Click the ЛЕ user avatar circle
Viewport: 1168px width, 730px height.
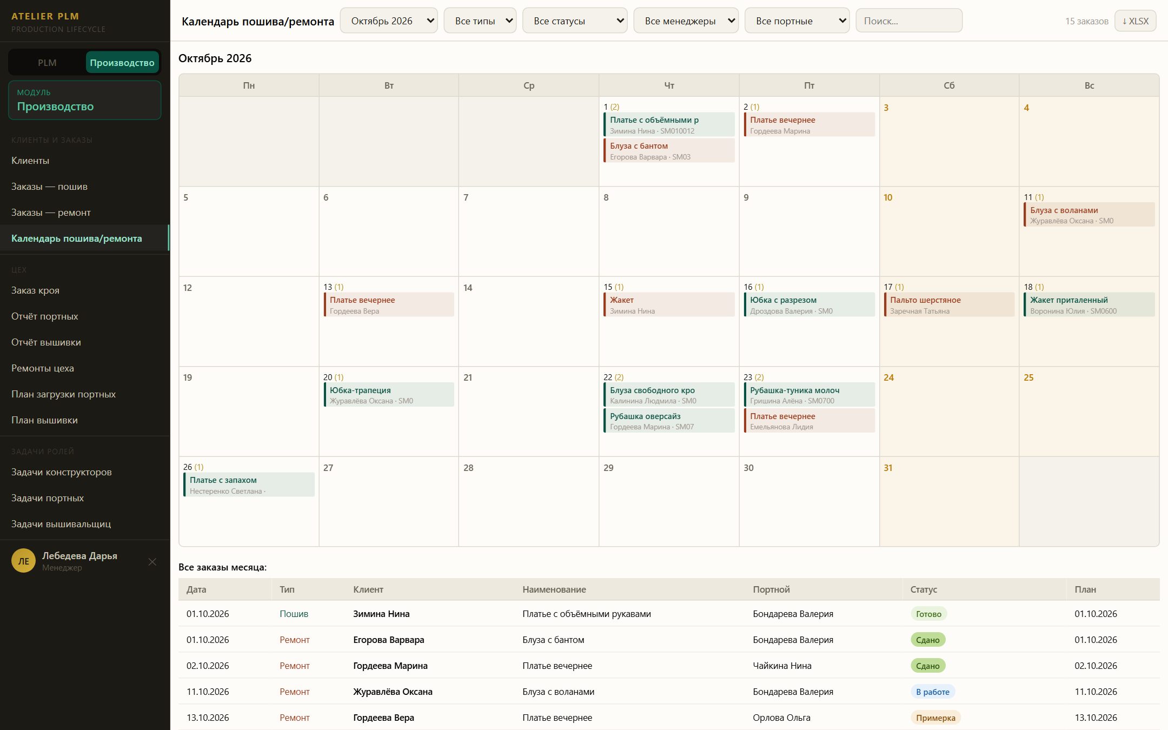pos(23,561)
